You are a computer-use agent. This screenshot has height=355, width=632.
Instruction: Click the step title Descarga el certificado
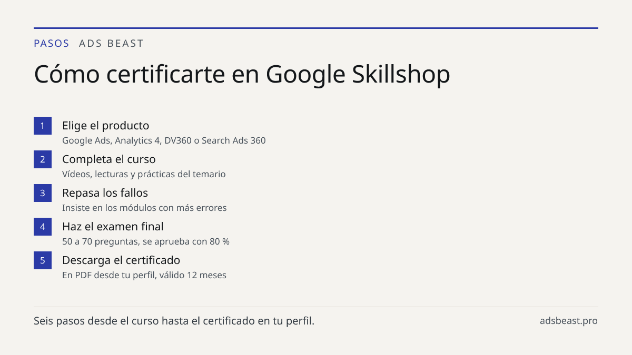click(121, 260)
